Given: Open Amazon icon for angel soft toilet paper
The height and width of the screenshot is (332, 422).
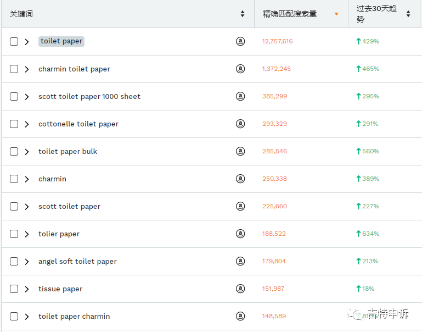Looking at the screenshot, I should (240, 261).
